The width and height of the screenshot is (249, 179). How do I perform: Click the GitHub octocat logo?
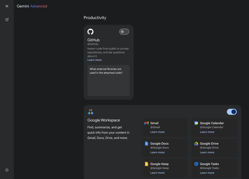click(x=90, y=31)
